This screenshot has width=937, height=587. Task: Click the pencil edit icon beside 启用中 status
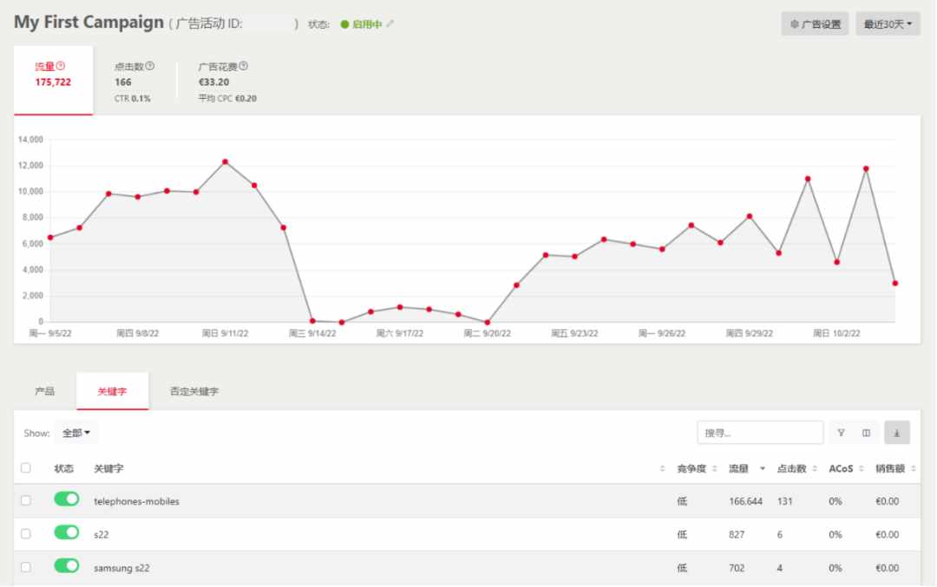point(390,24)
